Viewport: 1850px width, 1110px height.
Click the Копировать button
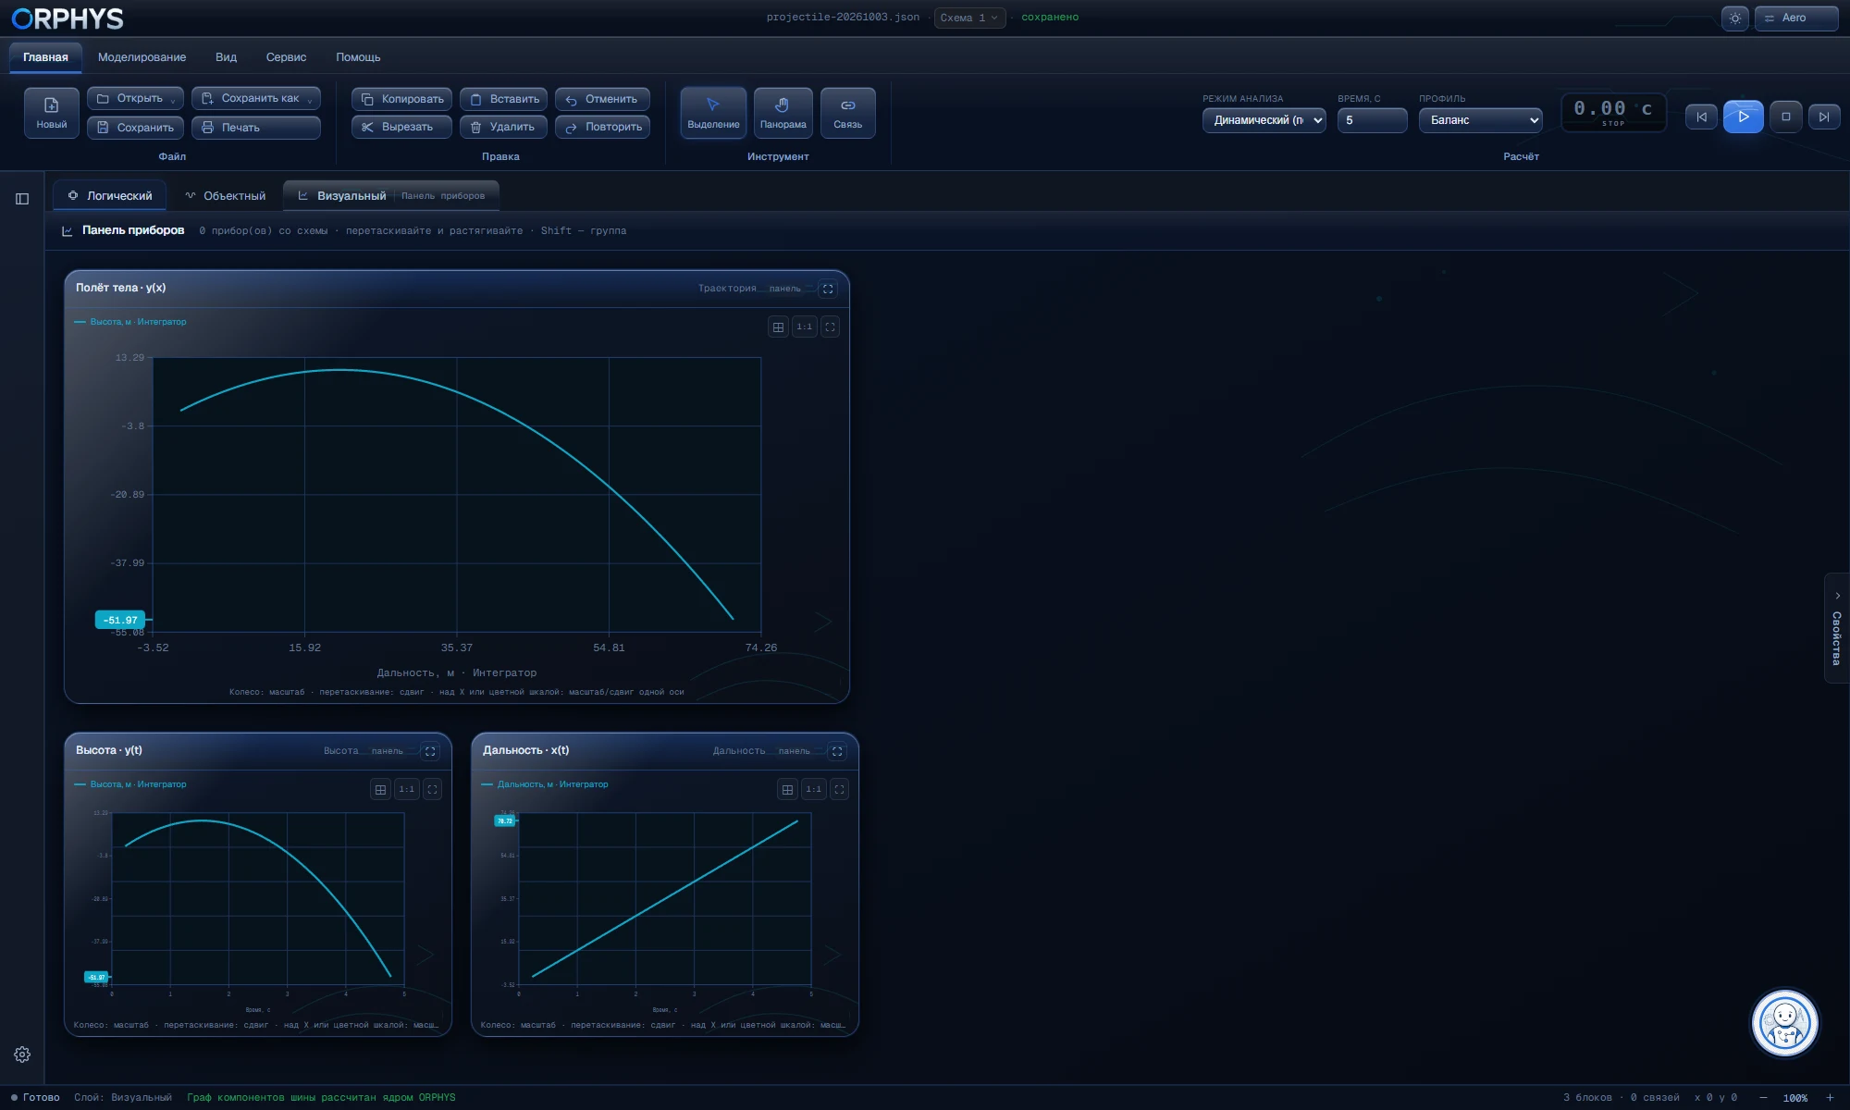[x=401, y=99]
